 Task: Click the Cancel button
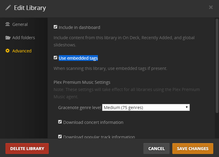click(156, 149)
